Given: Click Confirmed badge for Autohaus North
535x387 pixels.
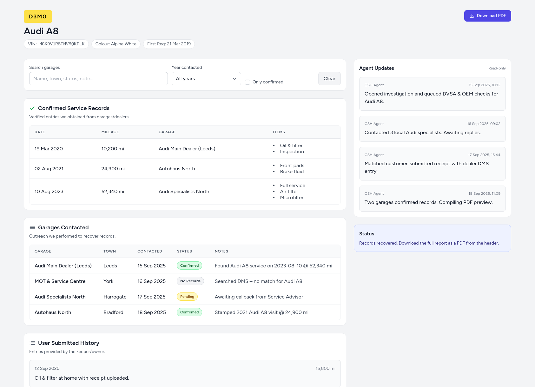Looking at the screenshot, I should click(189, 312).
